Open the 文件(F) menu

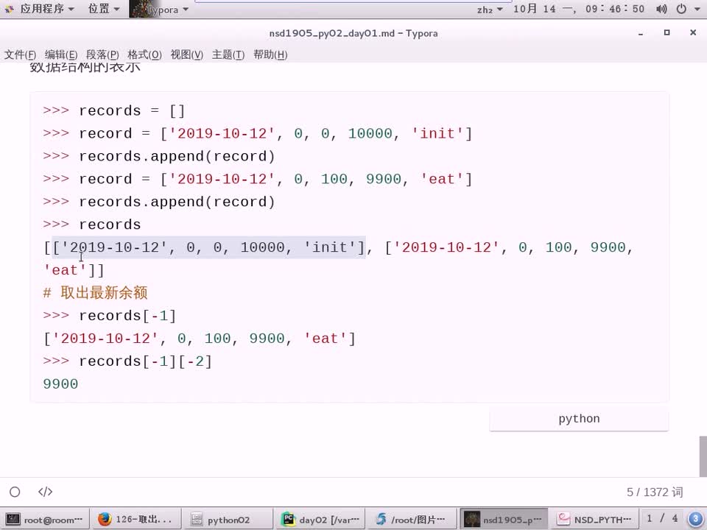20,54
